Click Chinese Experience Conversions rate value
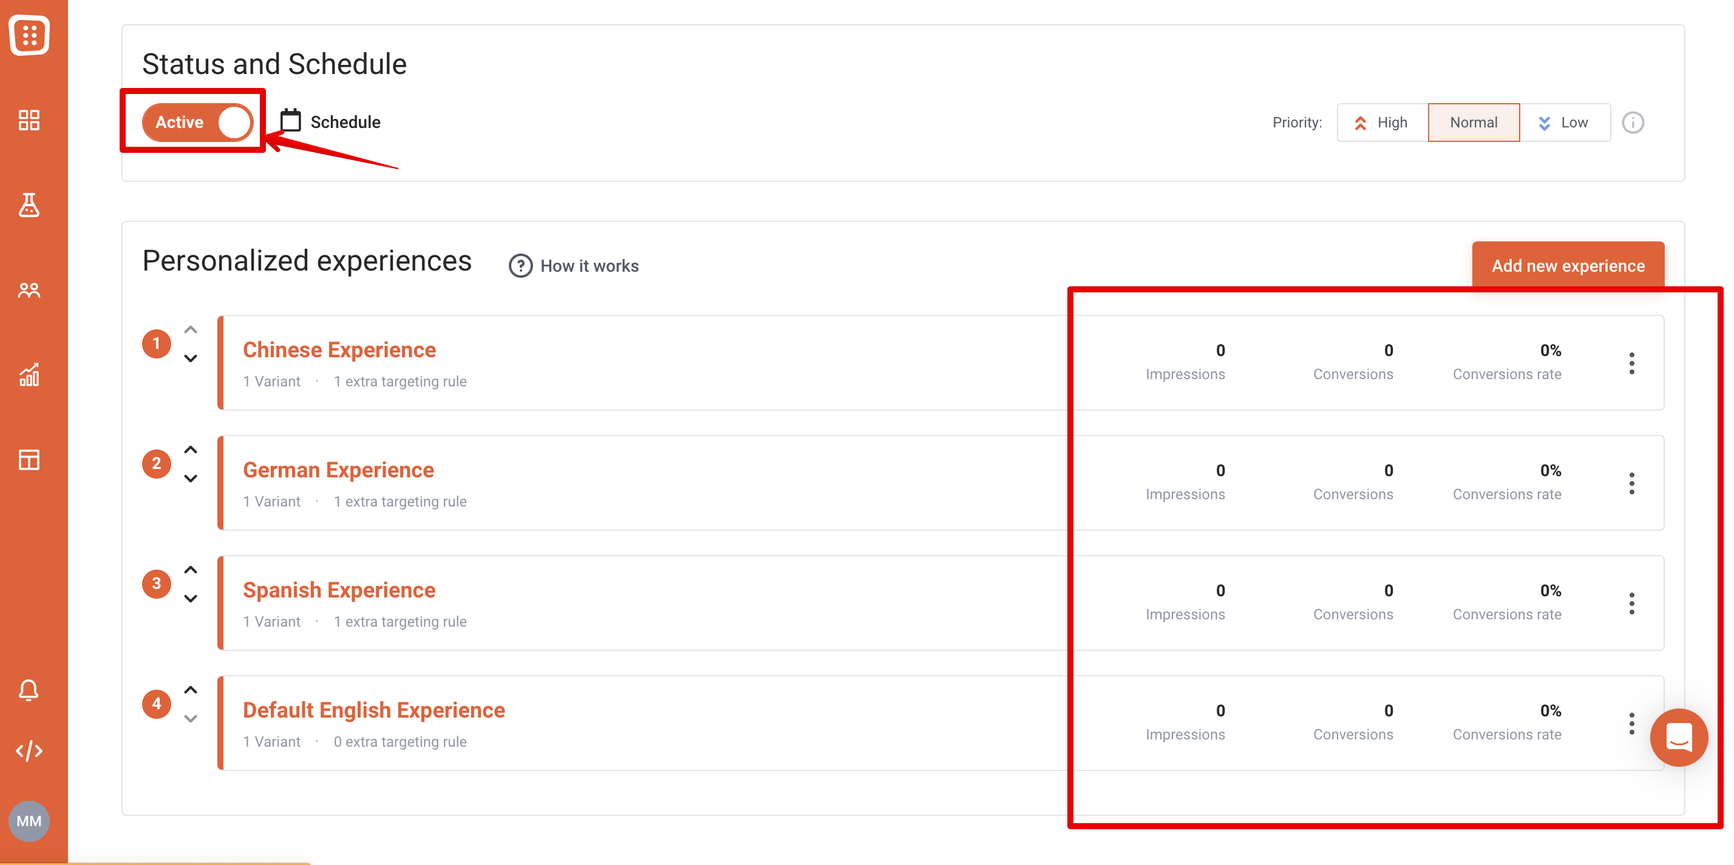 (x=1549, y=351)
